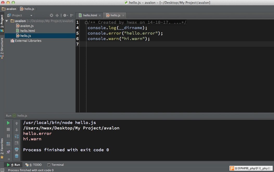Open the 4: Run tool window tab
Screen dimensions: 274x172
(x=14, y=165)
